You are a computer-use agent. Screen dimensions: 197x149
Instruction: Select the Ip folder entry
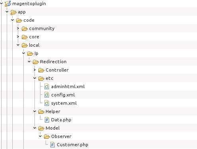pyautogui.click(x=36, y=53)
